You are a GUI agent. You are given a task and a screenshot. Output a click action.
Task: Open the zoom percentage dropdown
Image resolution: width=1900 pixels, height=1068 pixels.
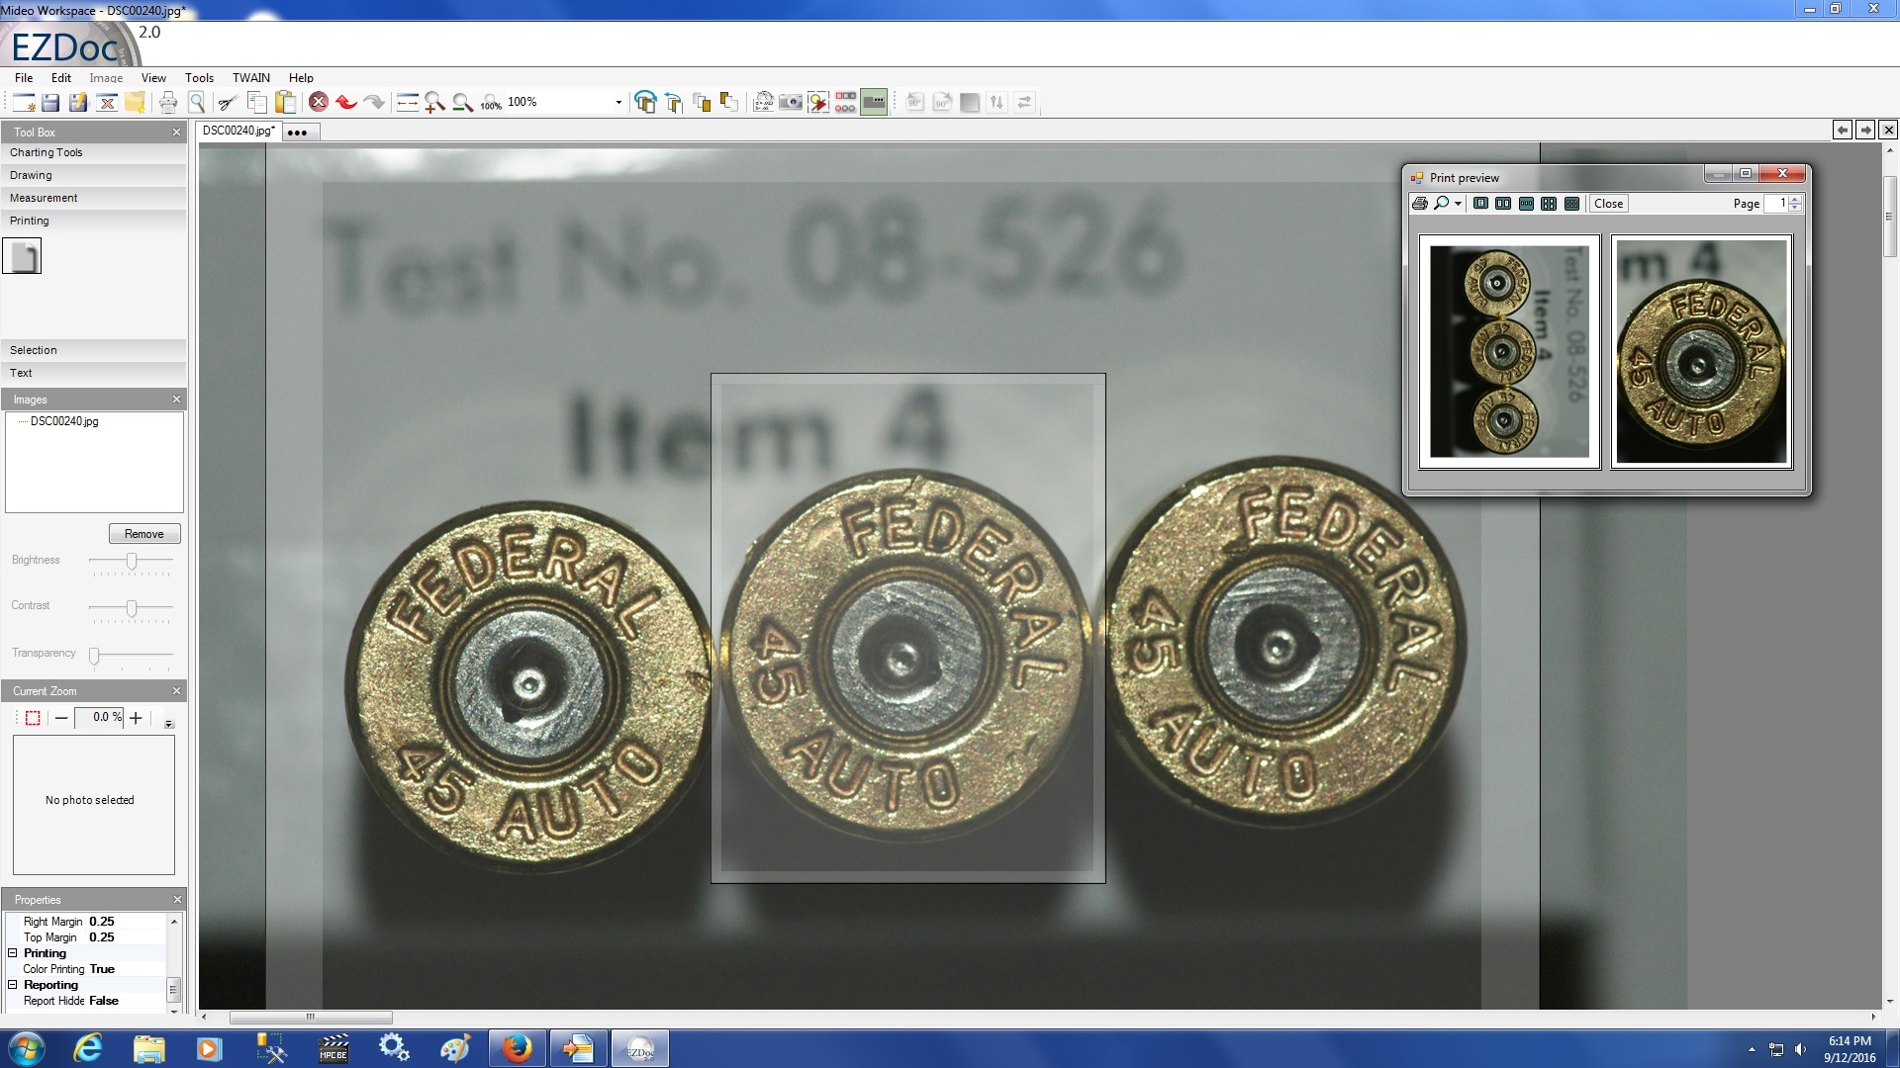point(618,102)
